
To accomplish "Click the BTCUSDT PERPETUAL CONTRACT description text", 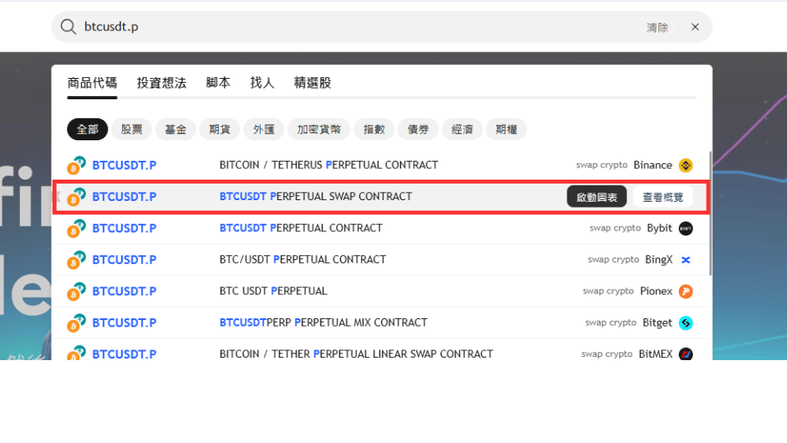I will [x=301, y=229].
